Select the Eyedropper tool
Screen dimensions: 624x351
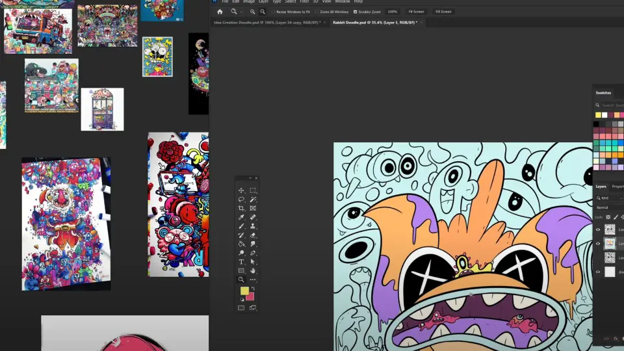click(x=241, y=217)
